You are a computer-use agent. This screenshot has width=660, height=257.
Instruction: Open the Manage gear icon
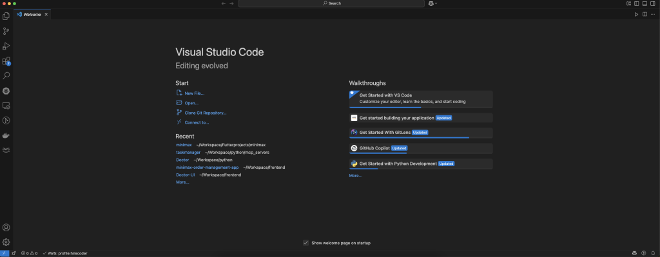coord(6,242)
